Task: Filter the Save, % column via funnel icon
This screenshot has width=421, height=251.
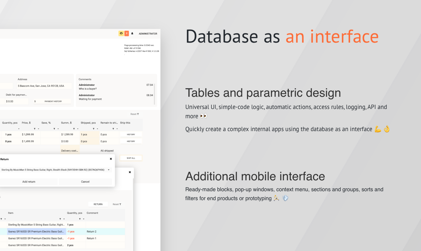Action: (x=54, y=129)
